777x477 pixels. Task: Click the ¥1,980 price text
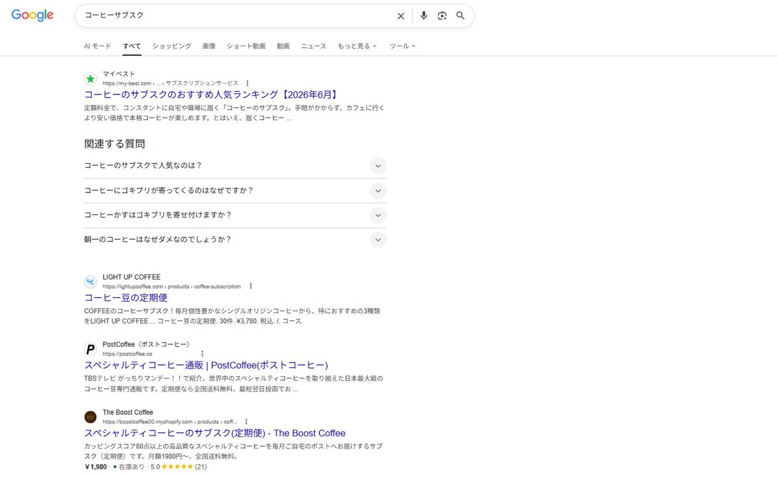click(x=96, y=467)
